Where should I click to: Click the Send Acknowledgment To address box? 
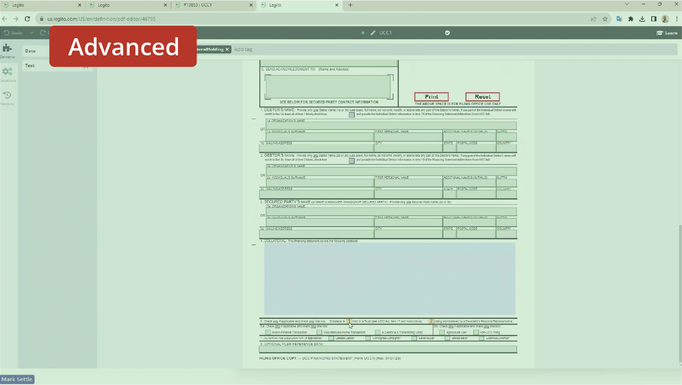pos(328,86)
